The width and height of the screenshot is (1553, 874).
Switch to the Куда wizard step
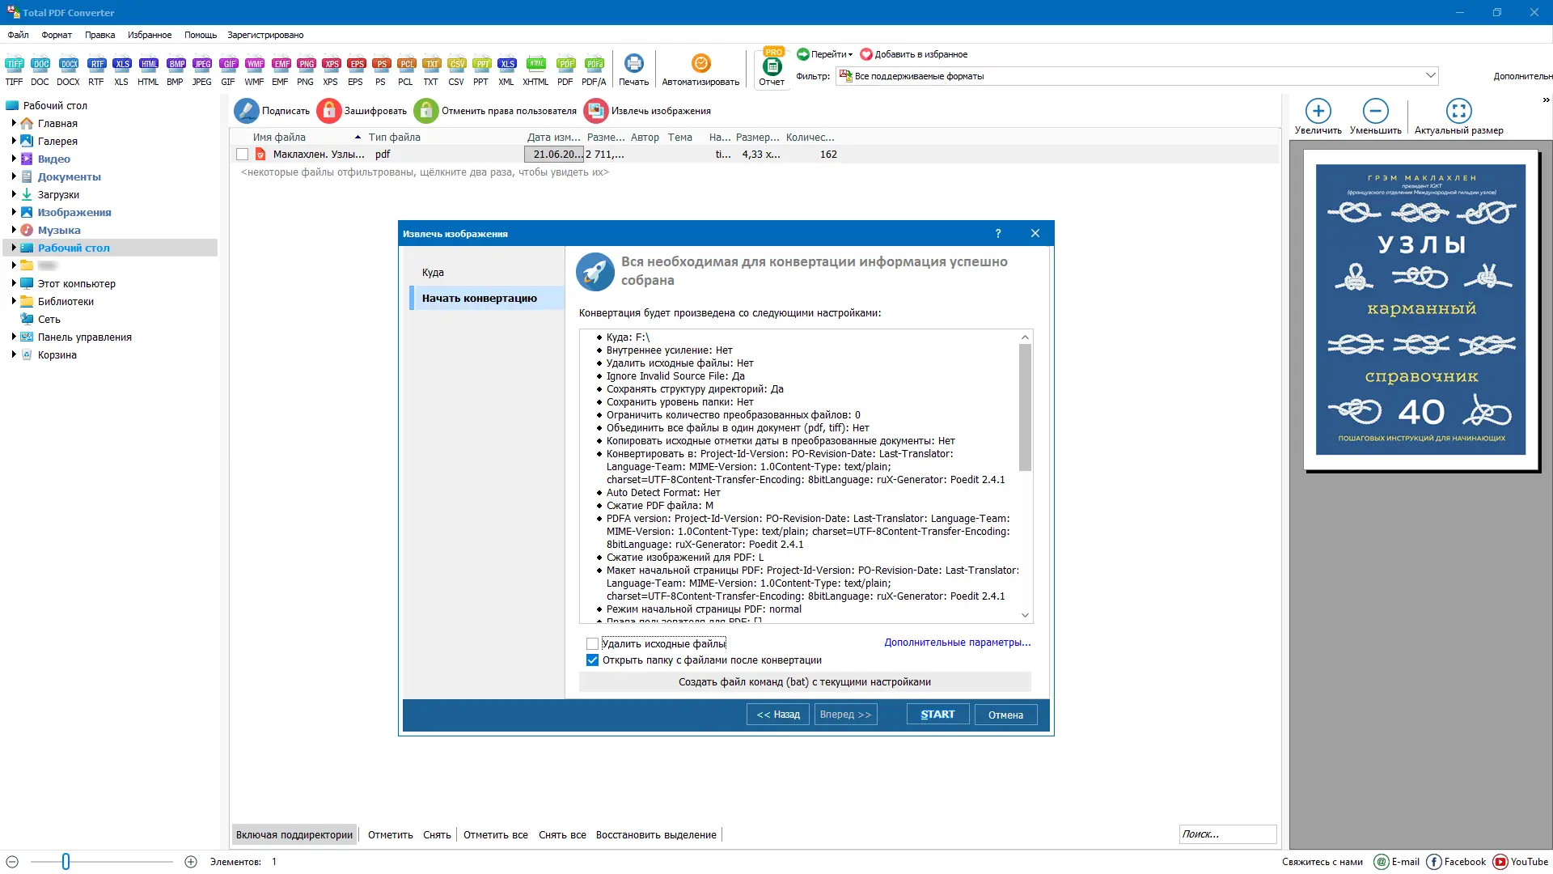434,272
